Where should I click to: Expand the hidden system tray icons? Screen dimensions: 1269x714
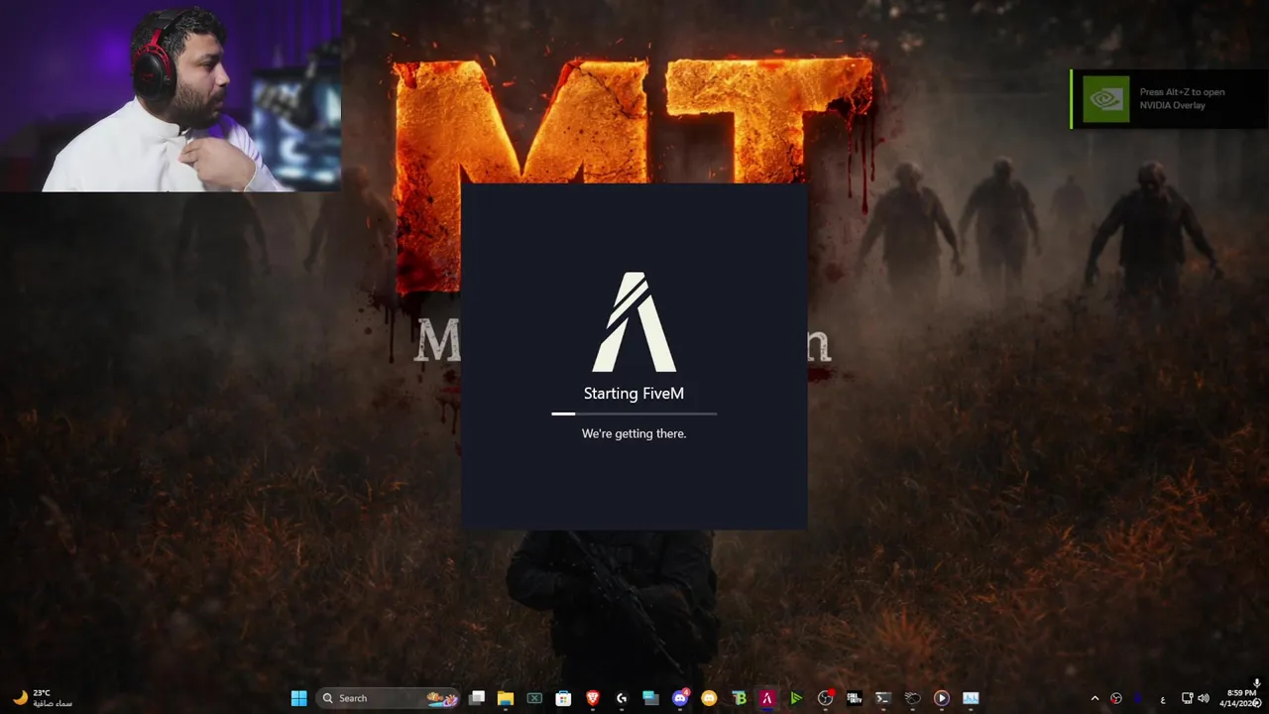tap(1095, 698)
